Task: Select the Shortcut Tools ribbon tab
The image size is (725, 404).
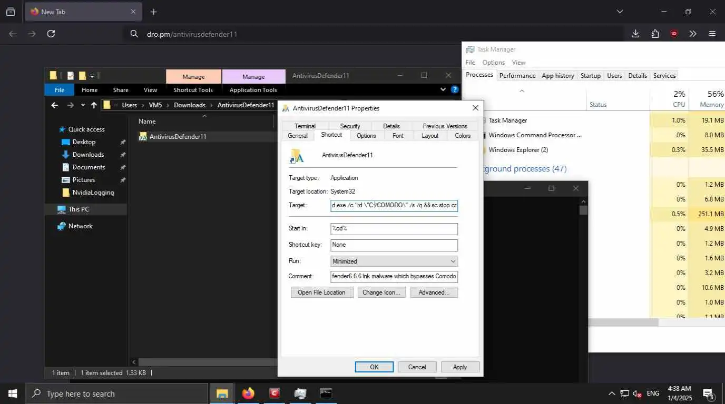Action: (193, 90)
